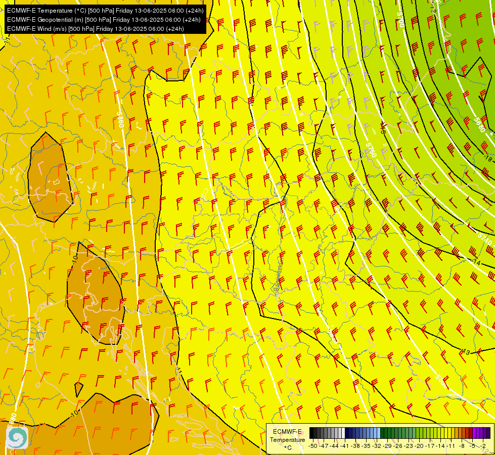
Task: Select the ECMWF-E Temperature 500 hPa title line
Action: pyautogui.click(x=105, y=11)
